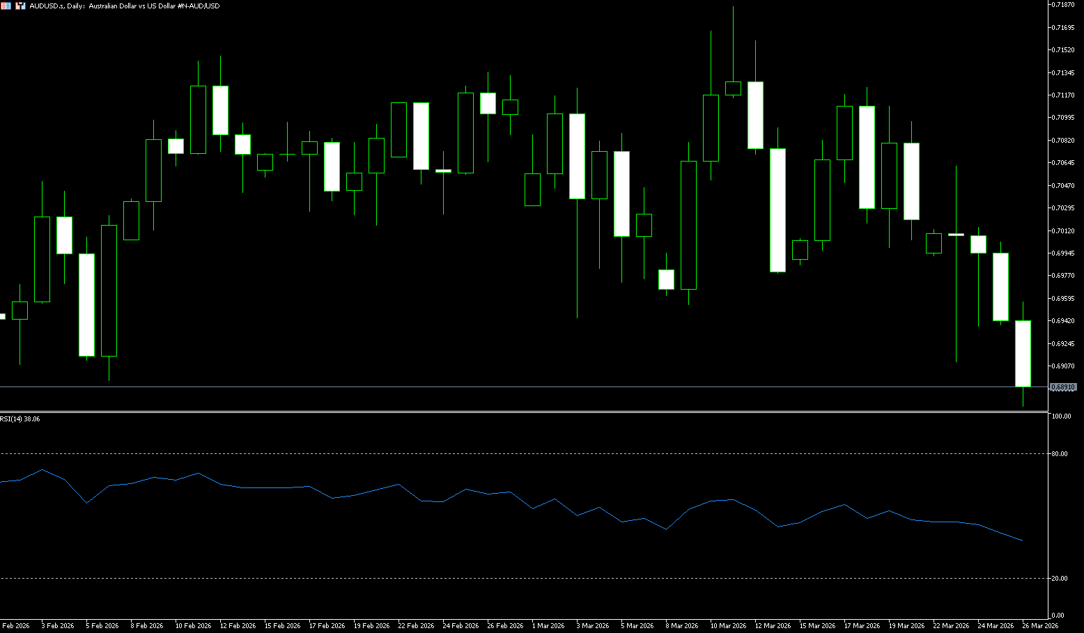Click the 0.70120 price scale value
Screen dimensions: 1084x633
pyautogui.click(x=1063, y=230)
